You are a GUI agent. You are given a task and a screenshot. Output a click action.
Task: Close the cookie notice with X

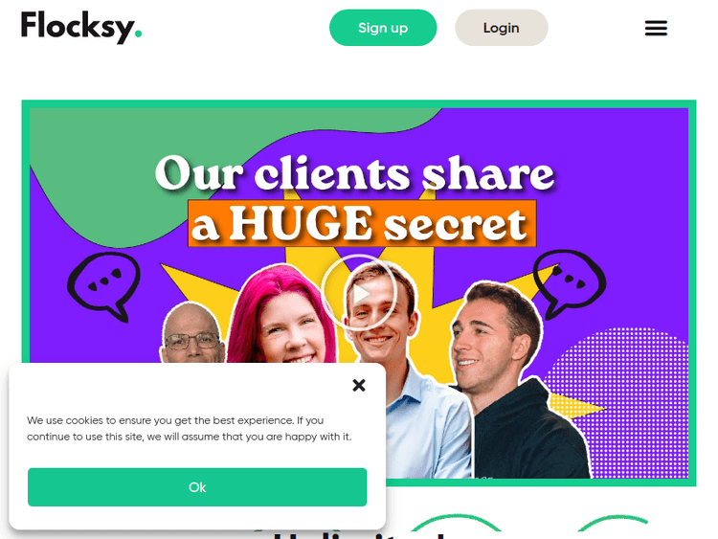(359, 385)
